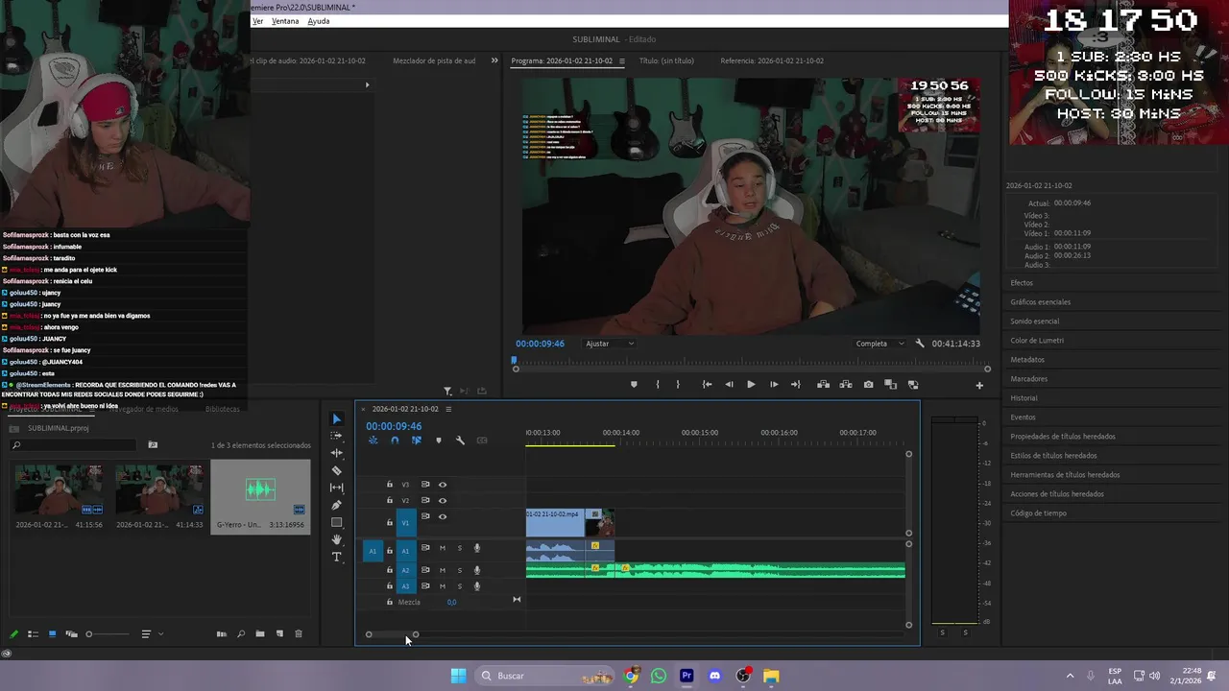Open the Completa playback resolution dropdown
Screen dimensions: 1229x691
(880, 344)
